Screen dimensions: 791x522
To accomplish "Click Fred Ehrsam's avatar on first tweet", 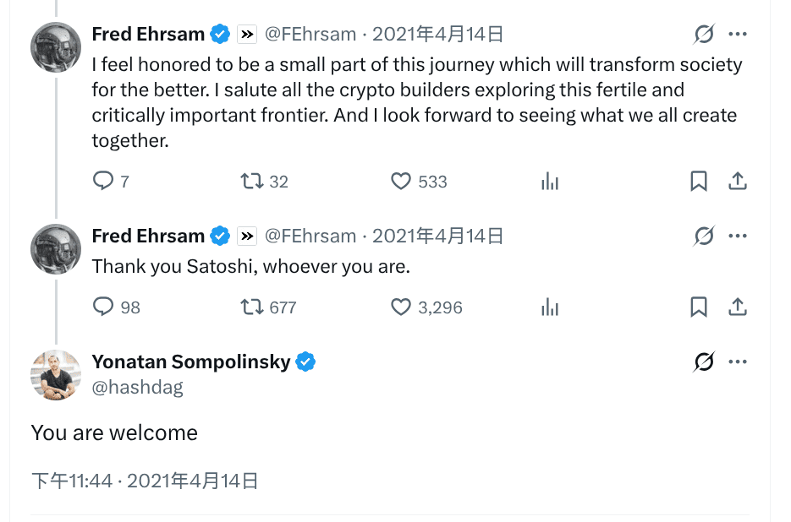I will point(56,46).
